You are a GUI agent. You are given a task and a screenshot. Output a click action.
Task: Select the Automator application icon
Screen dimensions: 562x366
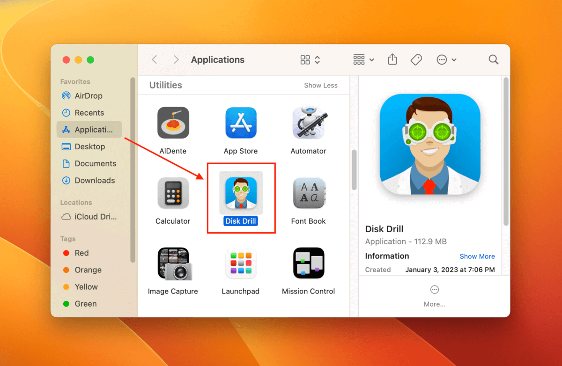pos(309,123)
